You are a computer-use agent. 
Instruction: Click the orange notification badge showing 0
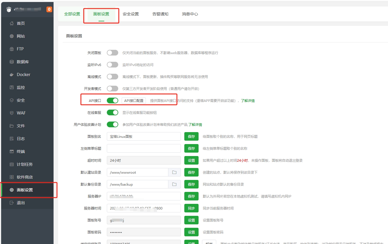[49, 9]
